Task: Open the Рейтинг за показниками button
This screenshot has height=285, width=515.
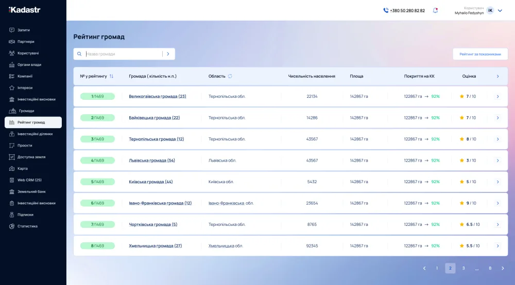Action: (x=480, y=54)
